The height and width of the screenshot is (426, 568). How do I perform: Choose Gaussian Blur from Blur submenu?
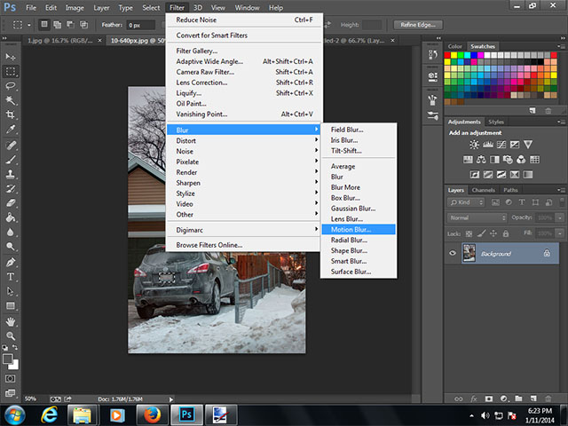click(359, 209)
